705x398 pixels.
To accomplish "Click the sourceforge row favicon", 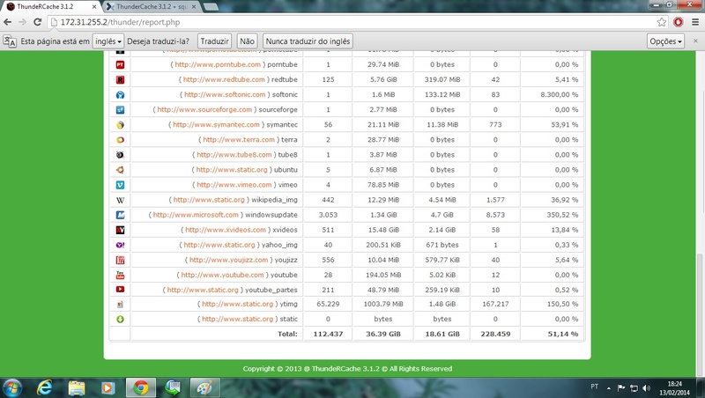I will (120, 109).
